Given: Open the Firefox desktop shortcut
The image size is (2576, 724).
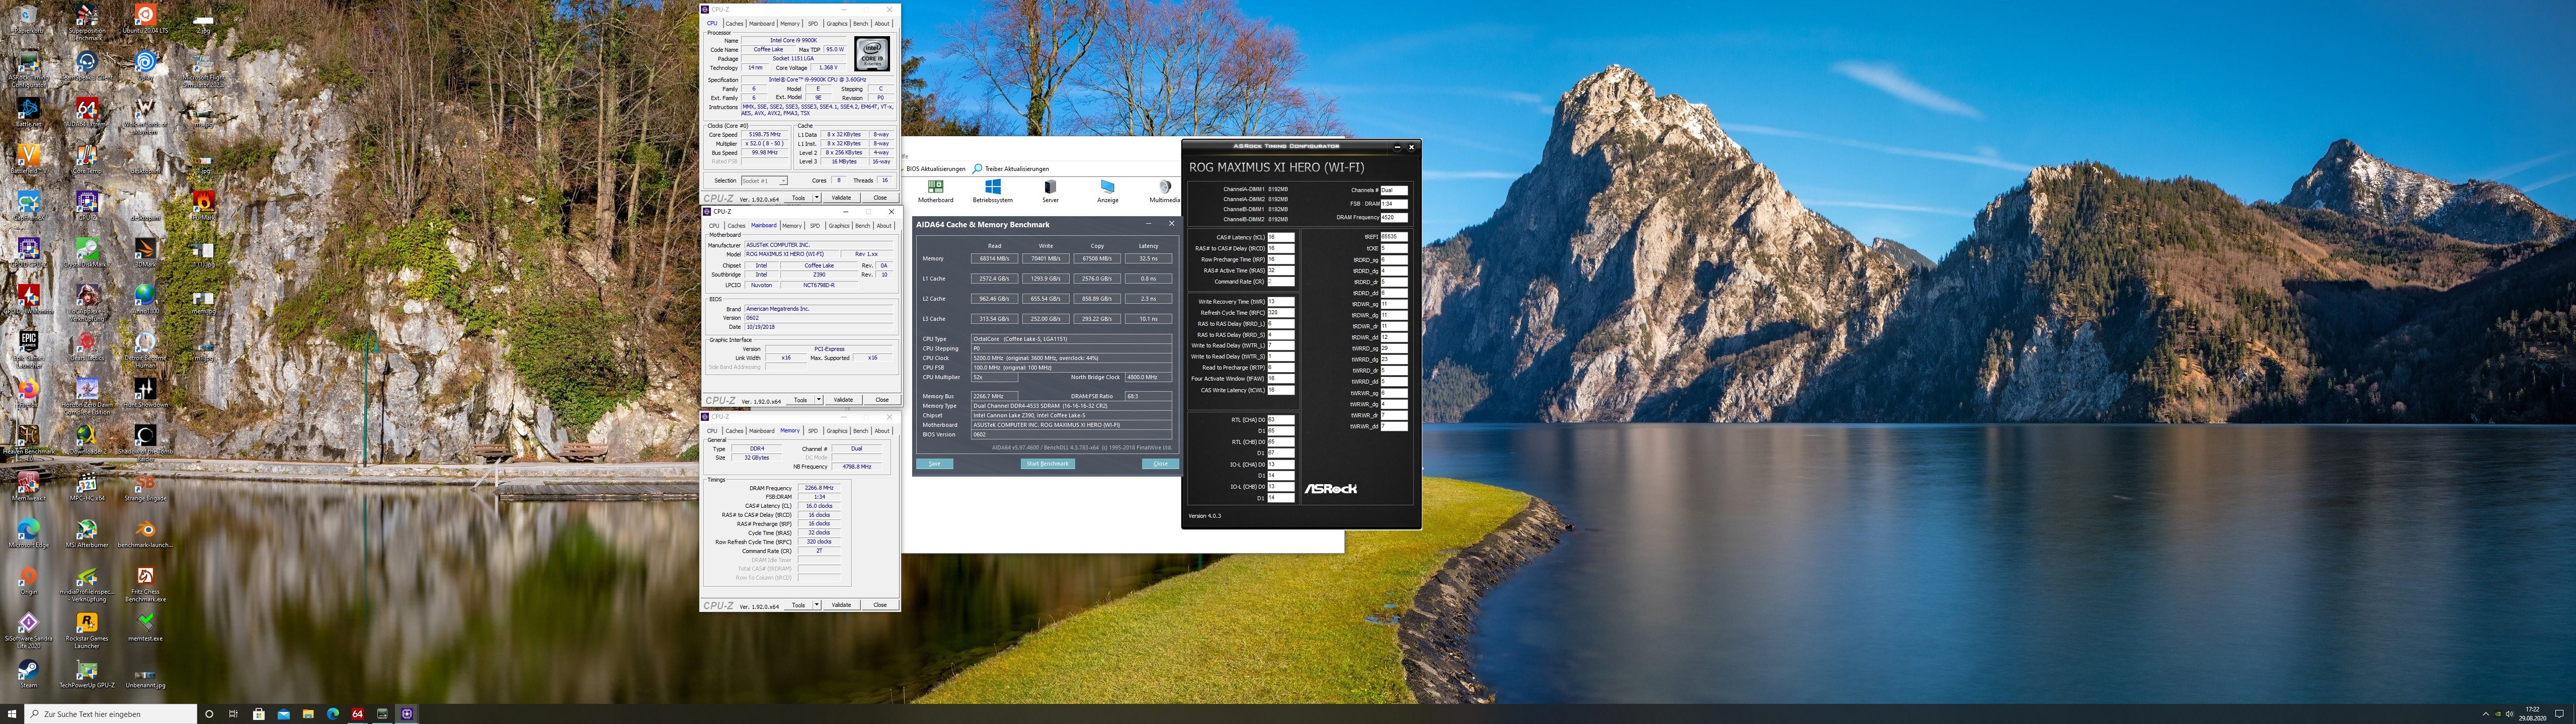Looking at the screenshot, I should (x=28, y=392).
